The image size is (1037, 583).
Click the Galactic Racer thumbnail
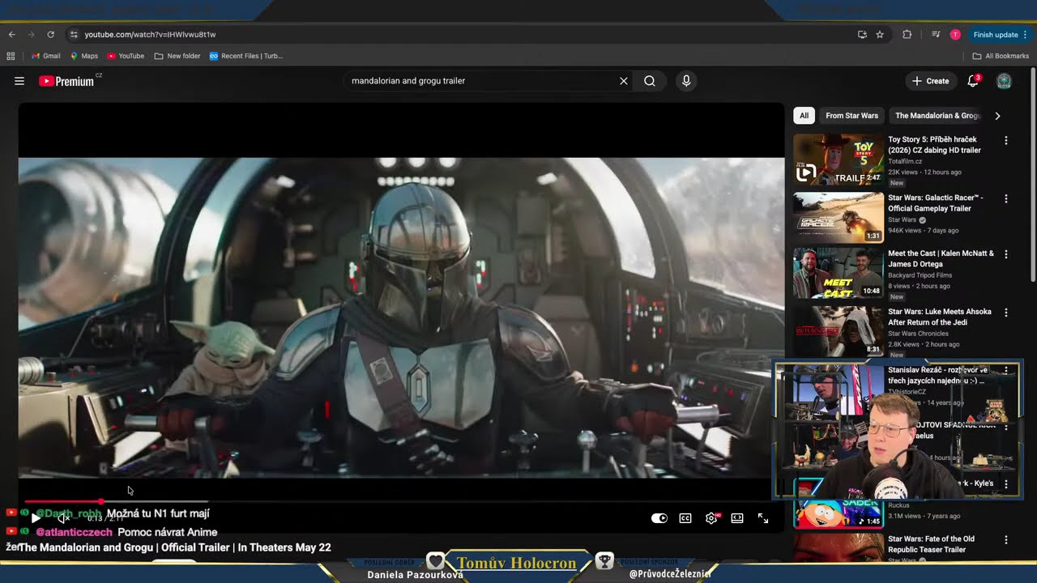tap(839, 218)
